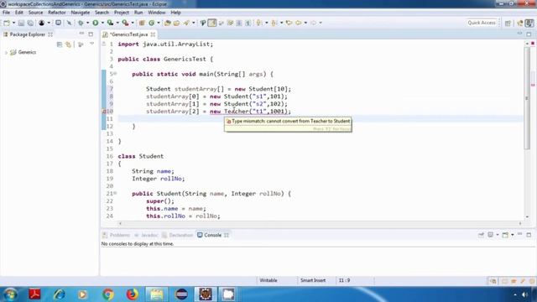Open the External Tools dropdown arrow

coord(133,23)
